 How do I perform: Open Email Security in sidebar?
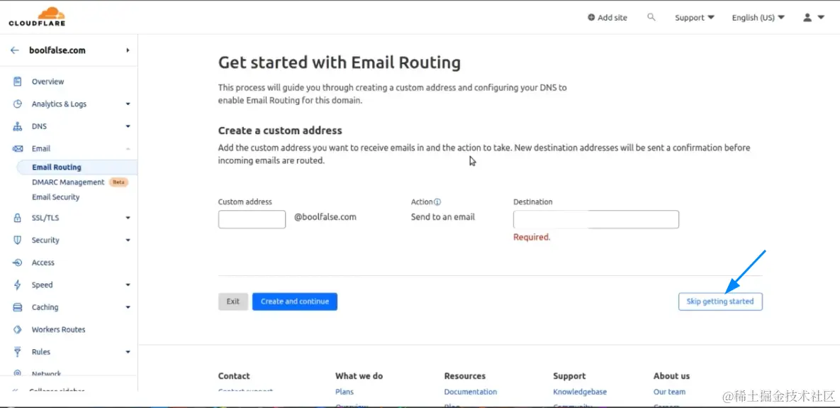[56, 197]
